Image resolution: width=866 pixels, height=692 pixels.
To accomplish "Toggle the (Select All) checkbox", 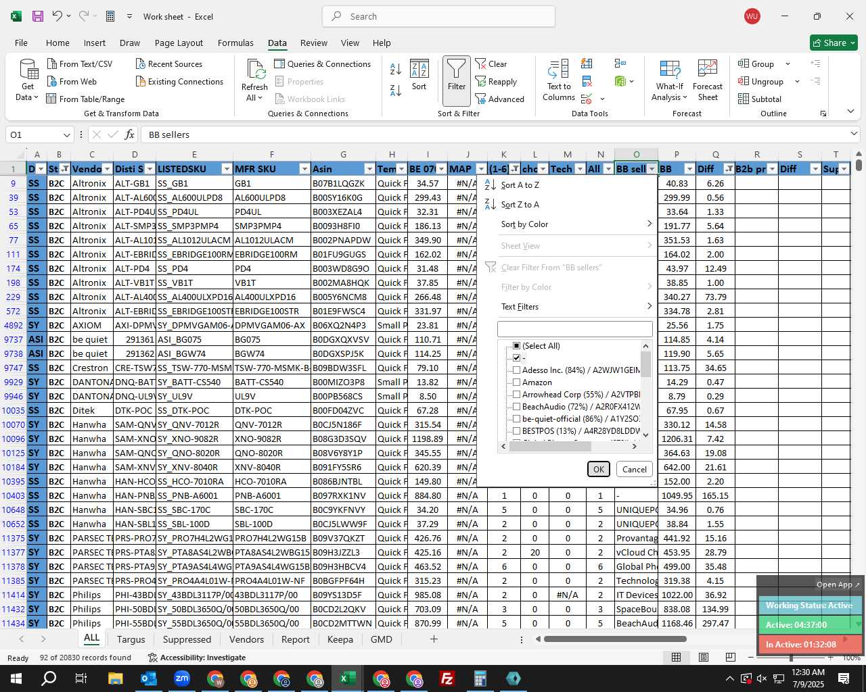I will (517, 346).
